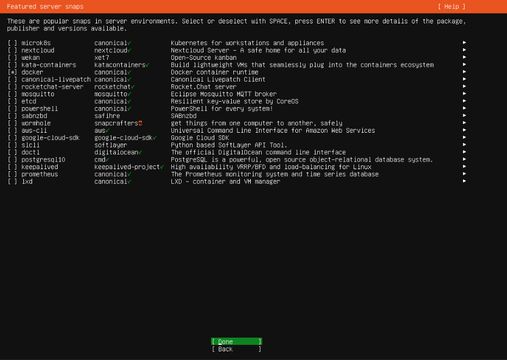Expand rocketchat-server row arrow
The image size is (507, 360).
click(465, 86)
